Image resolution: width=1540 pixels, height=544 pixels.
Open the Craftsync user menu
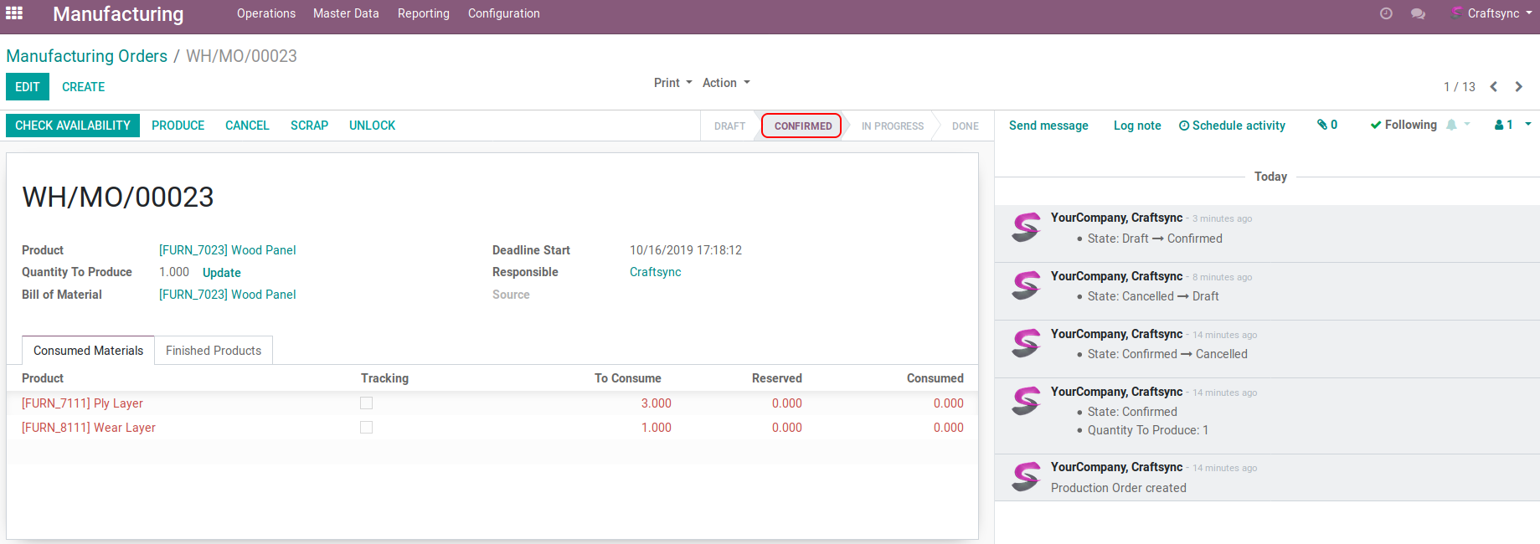[x=1493, y=13]
